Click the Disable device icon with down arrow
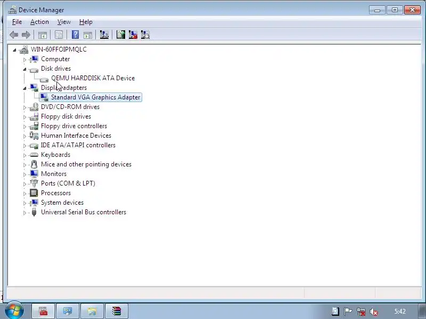The height and width of the screenshot is (319, 426). coord(145,35)
